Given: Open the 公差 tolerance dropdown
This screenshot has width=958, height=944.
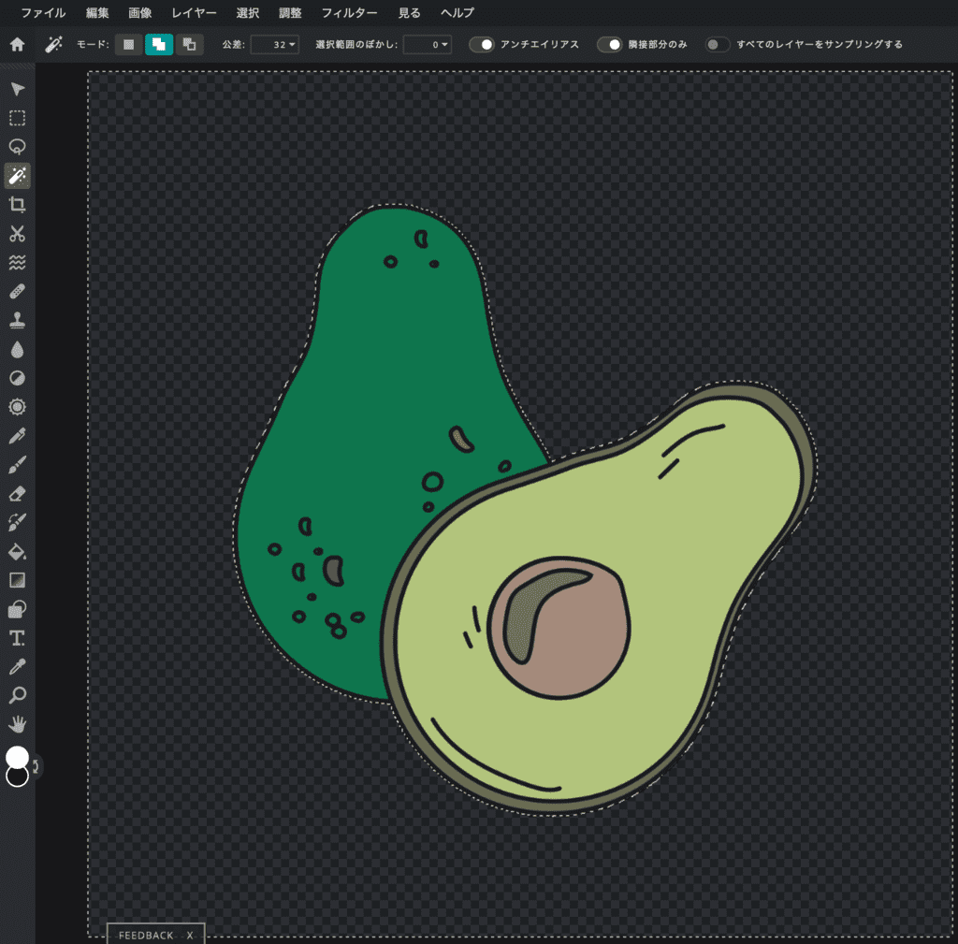Looking at the screenshot, I should point(275,44).
